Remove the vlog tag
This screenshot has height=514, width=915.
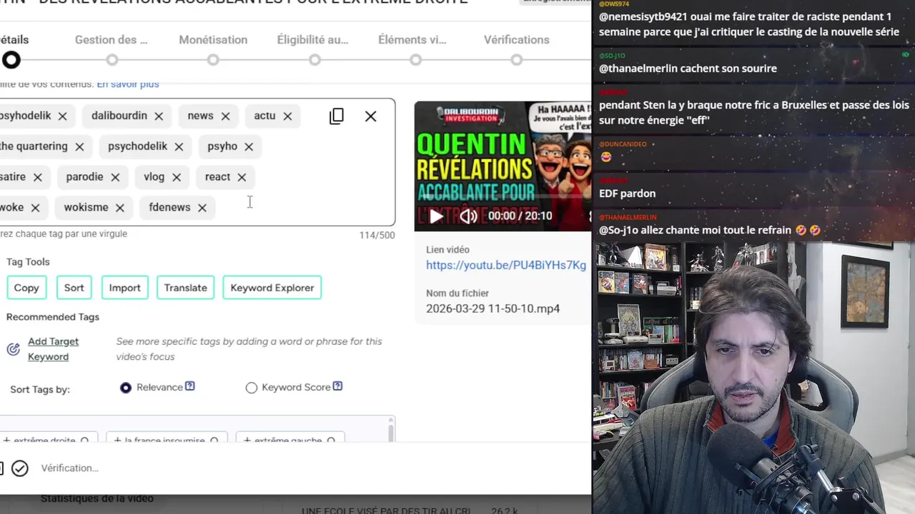coord(177,178)
